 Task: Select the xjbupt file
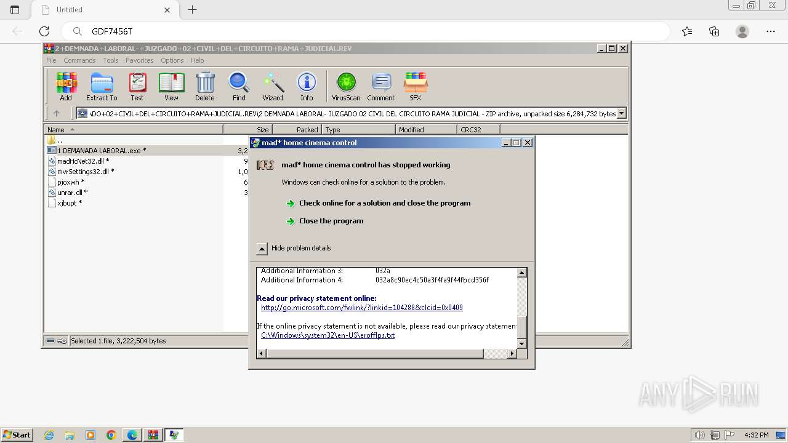70,203
